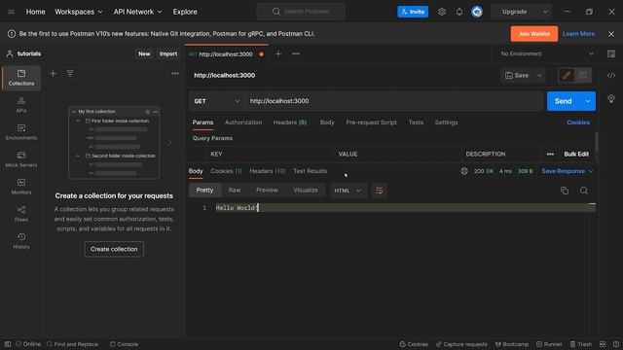Expand the Workspaces dropdown

tap(78, 12)
